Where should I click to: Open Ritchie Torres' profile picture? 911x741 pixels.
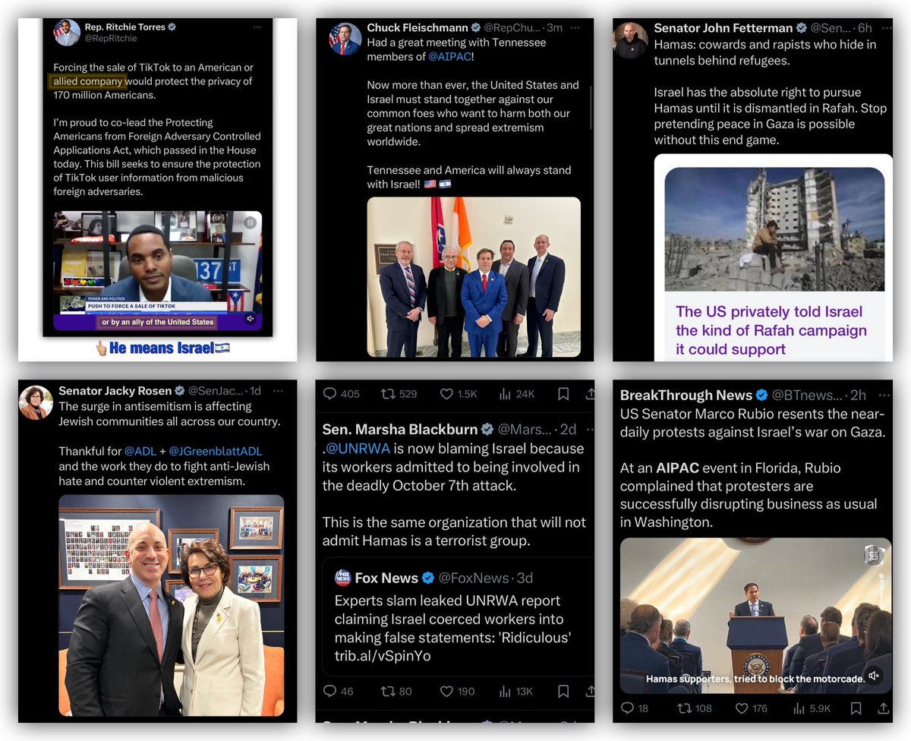coord(68,32)
